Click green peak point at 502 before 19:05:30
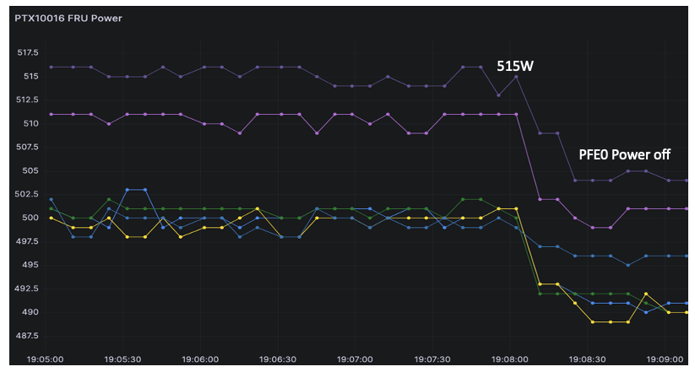The width and height of the screenshot is (695, 372). coord(109,200)
